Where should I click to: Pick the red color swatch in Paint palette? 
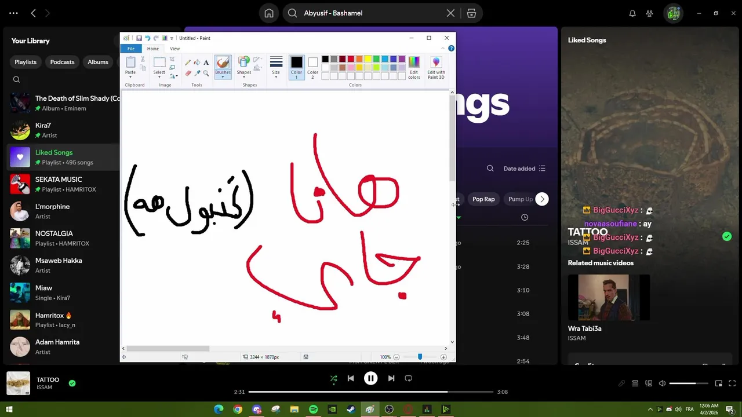click(x=351, y=59)
